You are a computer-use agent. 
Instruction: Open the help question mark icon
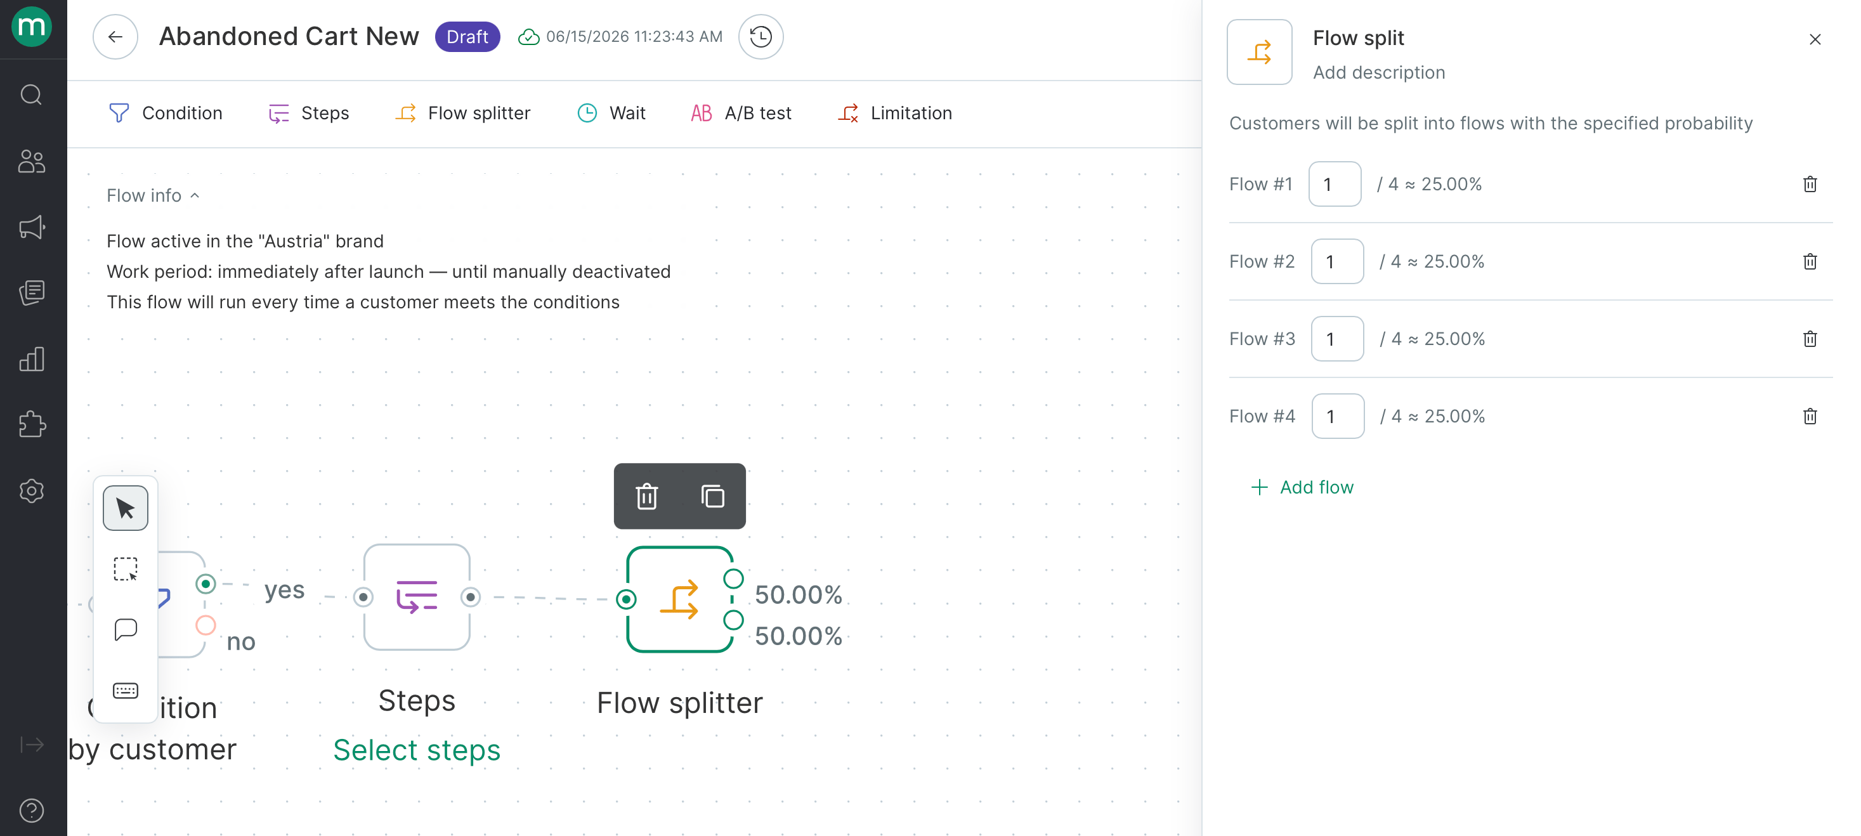click(31, 811)
